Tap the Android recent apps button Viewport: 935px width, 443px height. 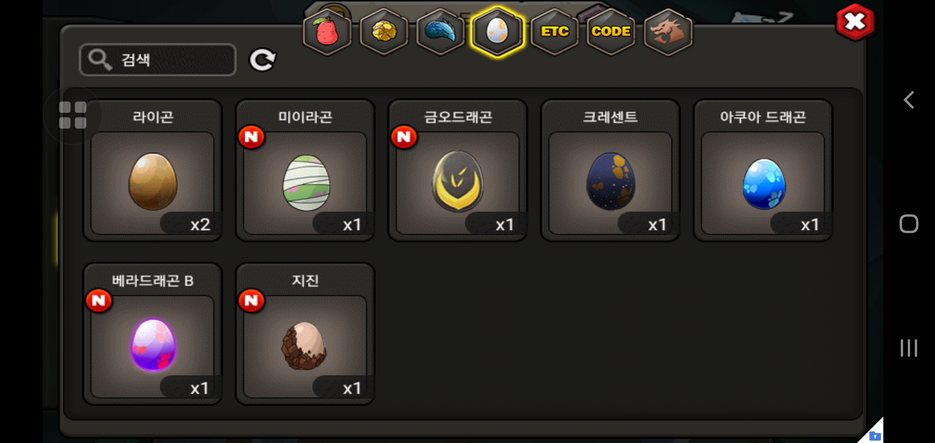pyautogui.click(x=909, y=348)
